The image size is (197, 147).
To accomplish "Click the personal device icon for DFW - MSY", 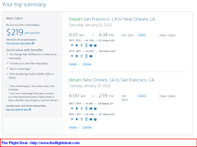I will [x=86, y=56].
